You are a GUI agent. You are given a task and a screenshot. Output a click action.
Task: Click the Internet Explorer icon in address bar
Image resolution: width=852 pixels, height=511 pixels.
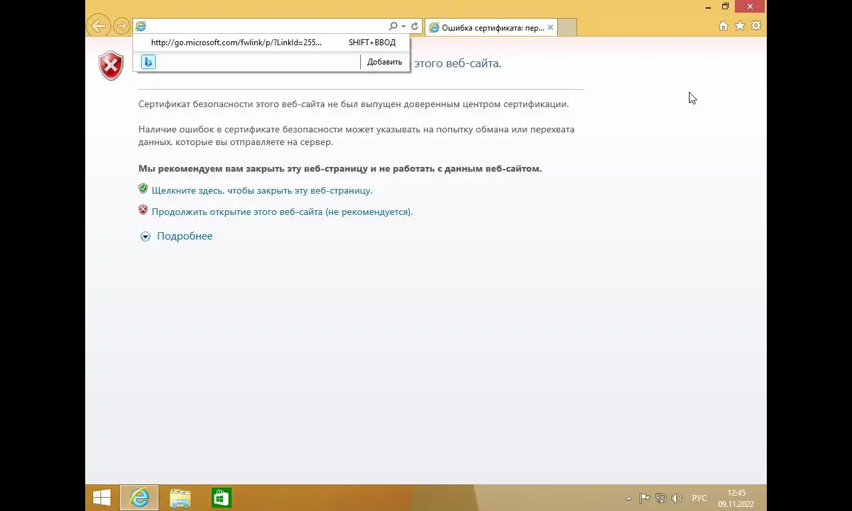tap(140, 26)
